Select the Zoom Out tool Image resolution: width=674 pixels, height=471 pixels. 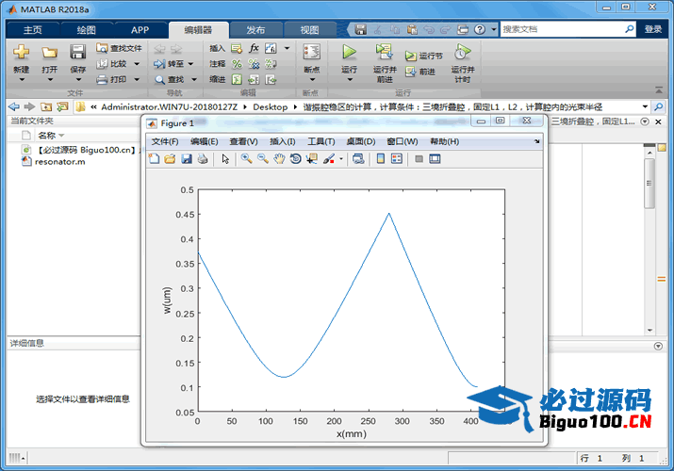pyautogui.click(x=263, y=159)
